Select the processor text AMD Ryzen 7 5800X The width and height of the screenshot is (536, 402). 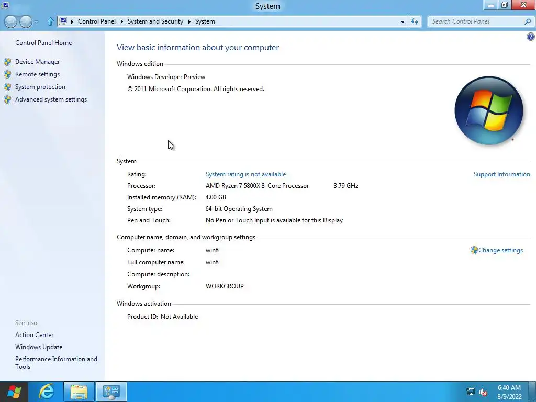pos(257,186)
